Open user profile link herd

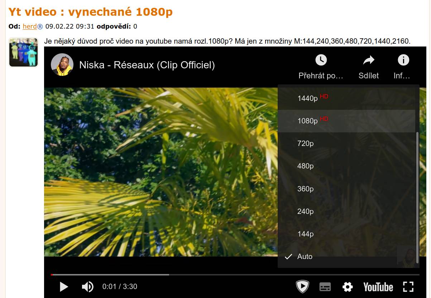30,26
